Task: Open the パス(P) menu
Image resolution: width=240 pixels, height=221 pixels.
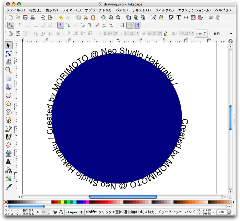Action: (122, 10)
